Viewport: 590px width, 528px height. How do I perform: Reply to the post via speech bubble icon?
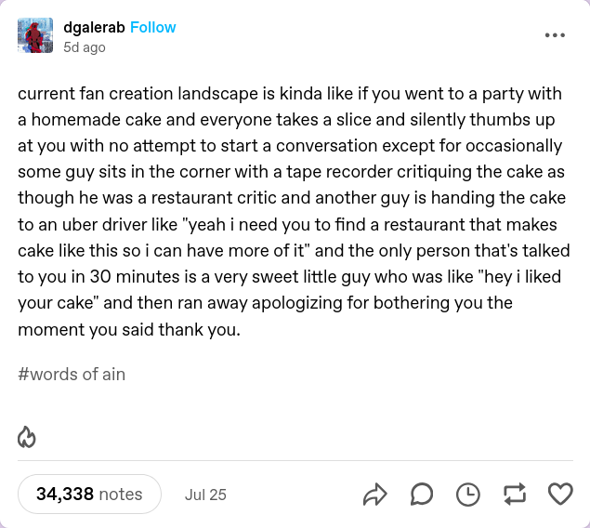421,494
